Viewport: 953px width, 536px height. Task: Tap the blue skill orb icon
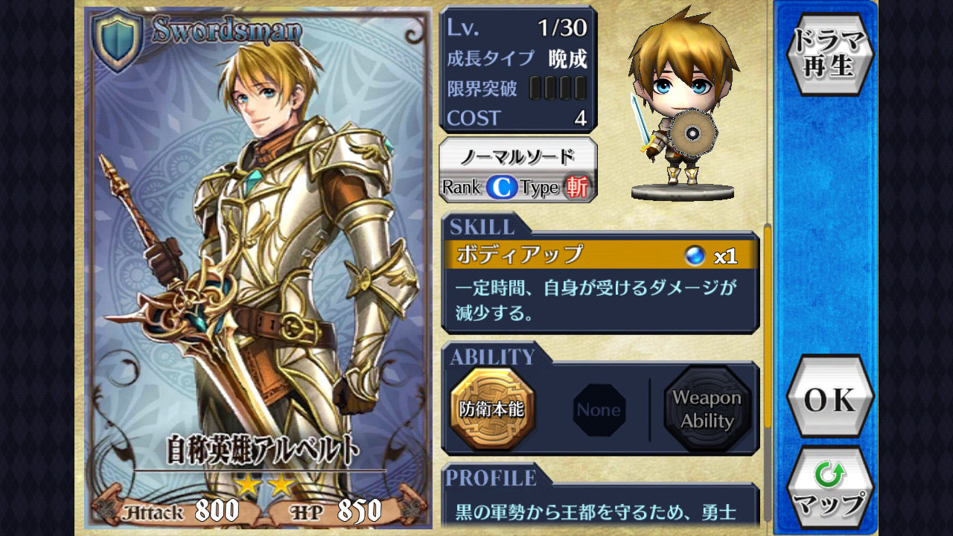[x=695, y=256]
